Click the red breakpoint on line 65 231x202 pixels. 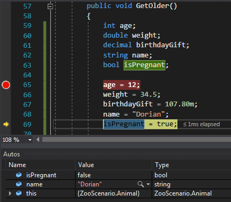coord(6,85)
